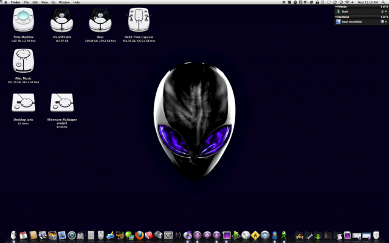Viewport: 389px width, 243px height.
Task: Collapse the Friends group in contact list
Action: click(336, 7)
